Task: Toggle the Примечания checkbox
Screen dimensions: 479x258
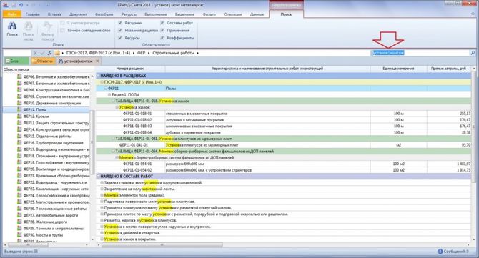Action: tap(162, 30)
